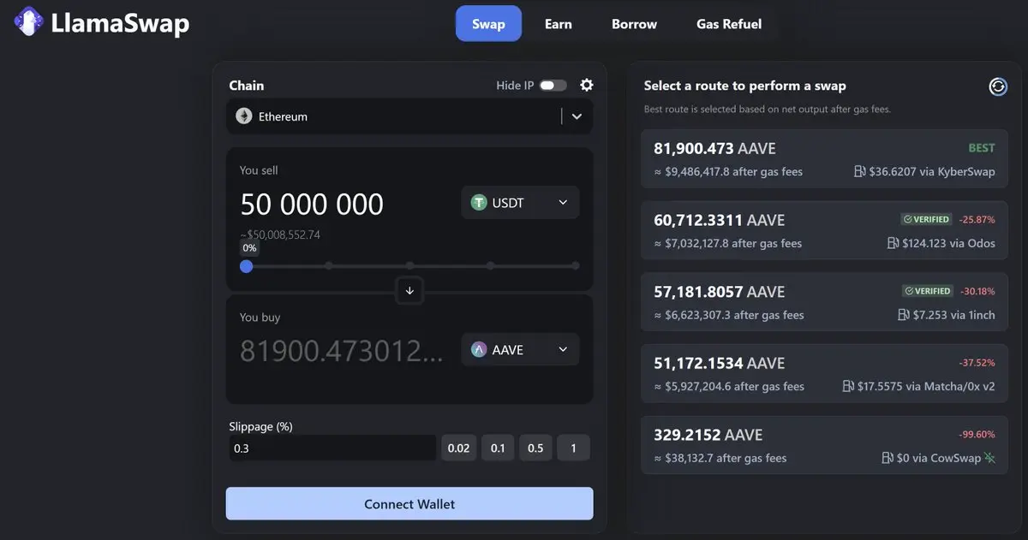1028x540 pixels.
Task: Select the 329.2152 AAVE CowSwap route
Action: point(824,446)
